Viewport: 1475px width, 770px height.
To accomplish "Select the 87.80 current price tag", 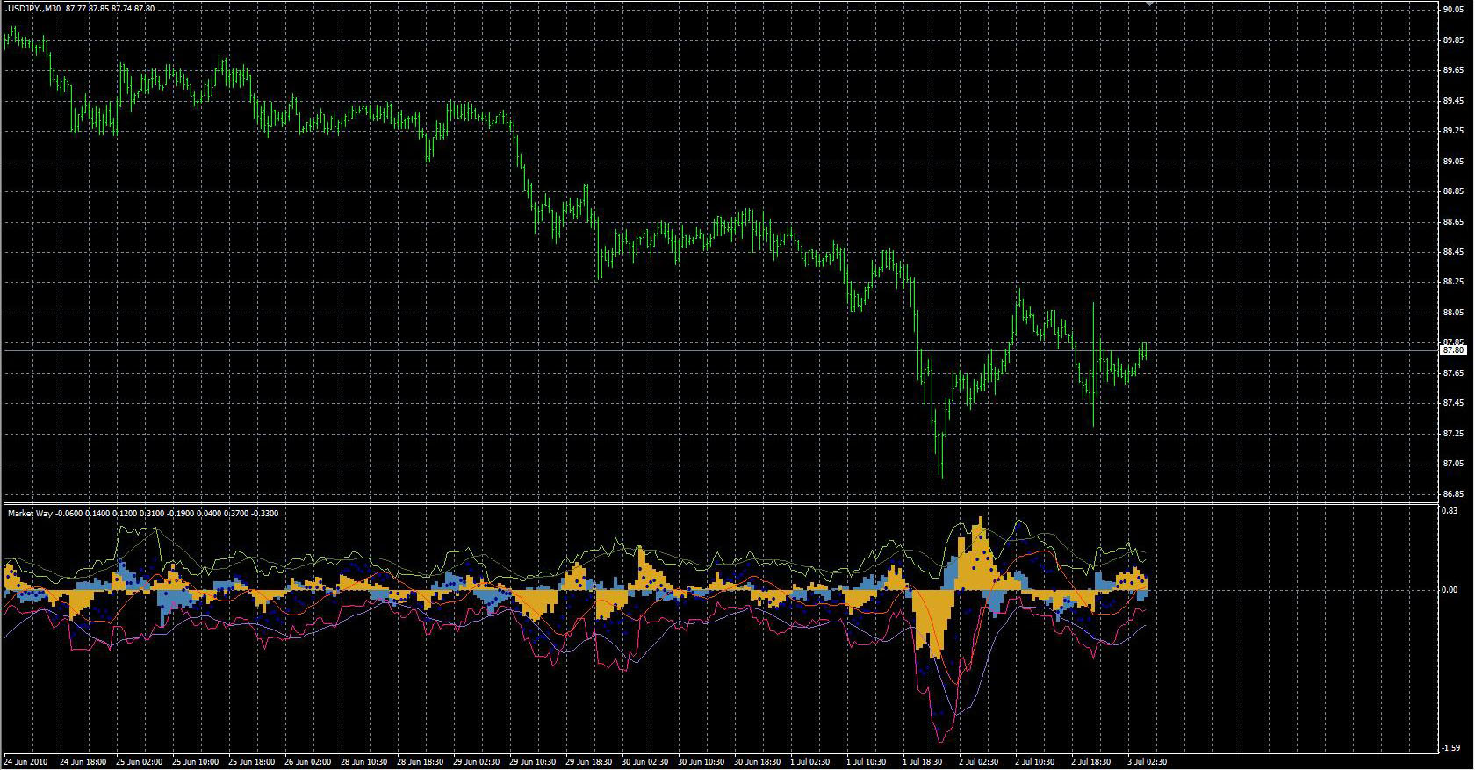I will (x=1454, y=350).
